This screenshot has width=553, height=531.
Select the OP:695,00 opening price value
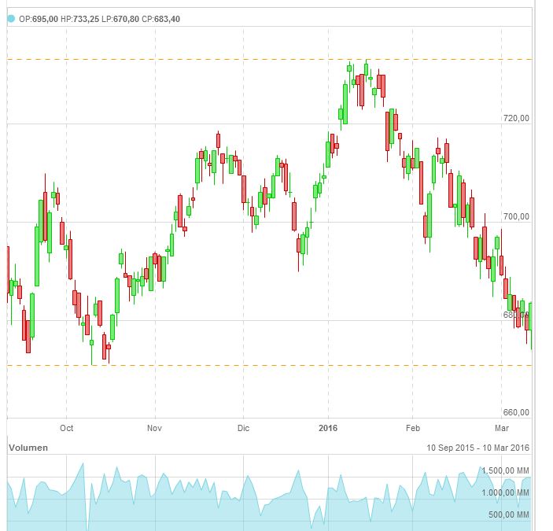39,19
